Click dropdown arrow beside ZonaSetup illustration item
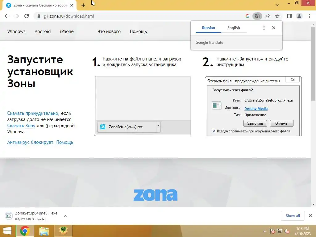The width and height of the screenshot is (316, 237). click(x=158, y=126)
